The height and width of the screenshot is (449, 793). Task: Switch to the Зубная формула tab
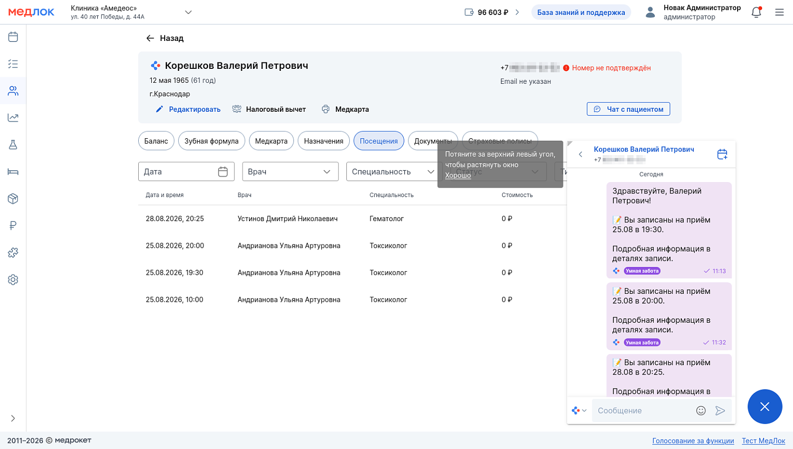pos(212,141)
